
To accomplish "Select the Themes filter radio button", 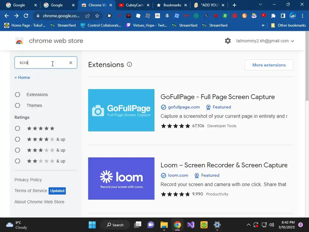I will (x=18, y=105).
